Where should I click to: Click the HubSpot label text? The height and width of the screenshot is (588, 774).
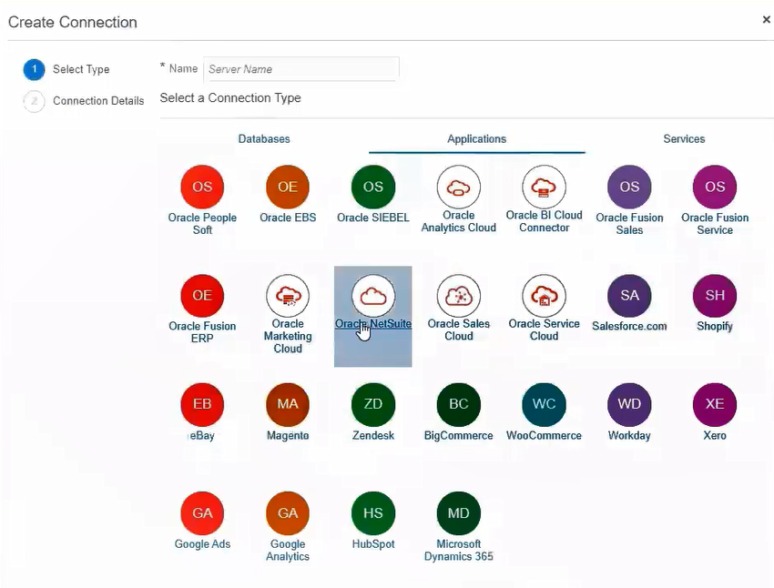point(373,544)
